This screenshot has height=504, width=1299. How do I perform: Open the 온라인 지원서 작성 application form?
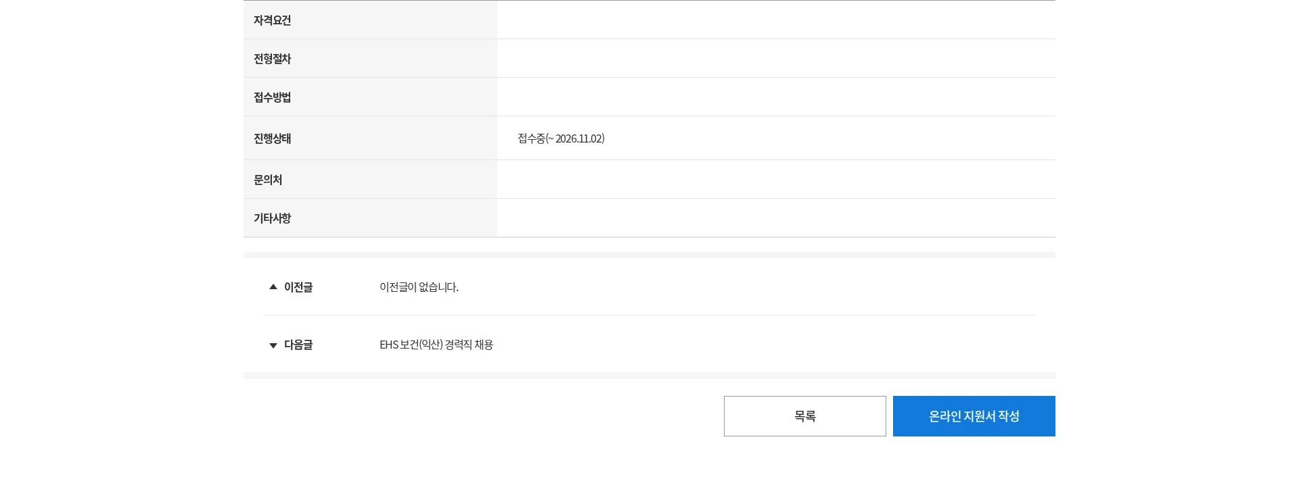(x=974, y=416)
